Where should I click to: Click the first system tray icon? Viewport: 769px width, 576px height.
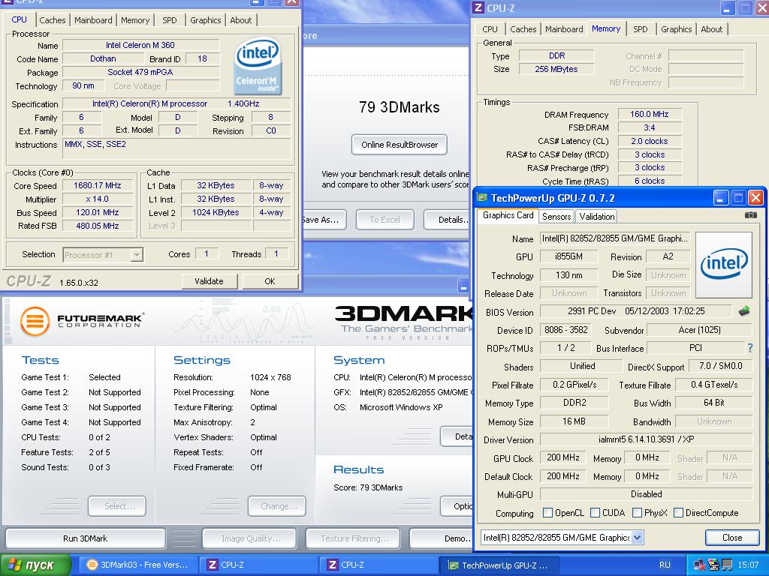point(699,565)
